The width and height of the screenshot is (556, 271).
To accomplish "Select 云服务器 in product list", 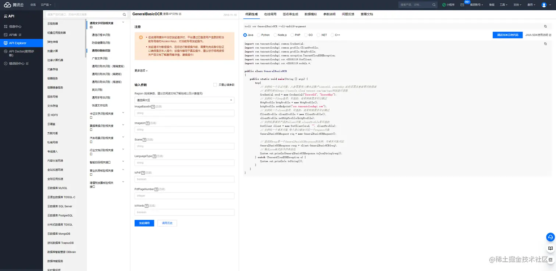I will click(53, 24).
